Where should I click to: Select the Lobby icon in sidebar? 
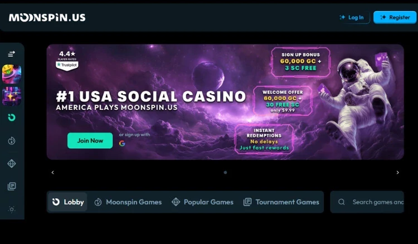[12, 118]
